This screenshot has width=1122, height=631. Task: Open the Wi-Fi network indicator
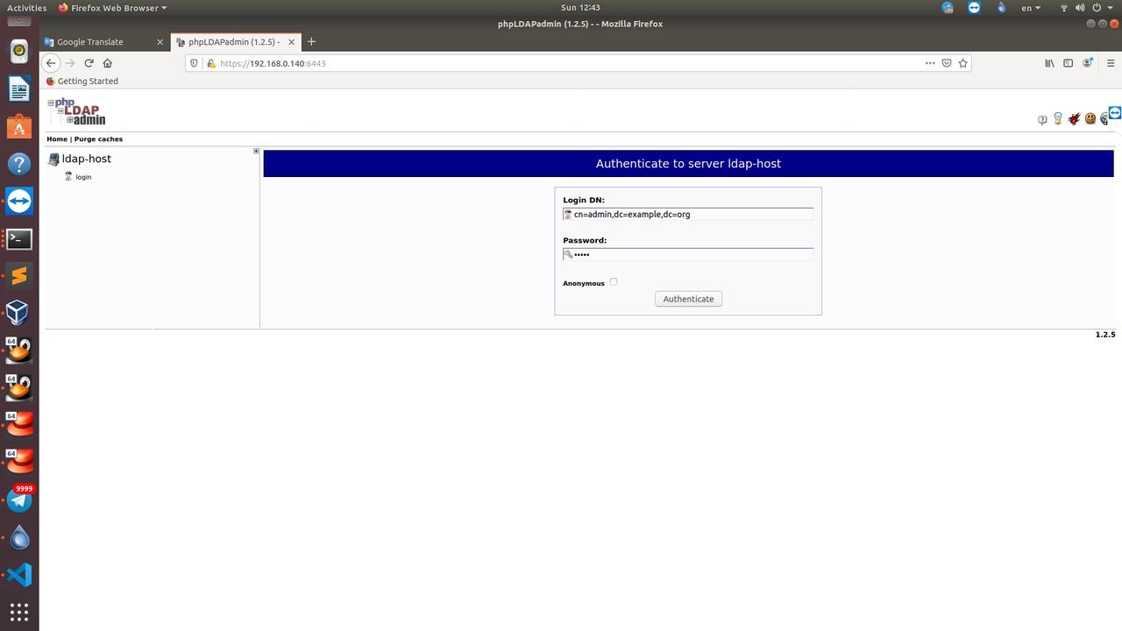pyautogui.click(x=1064, y=8)
